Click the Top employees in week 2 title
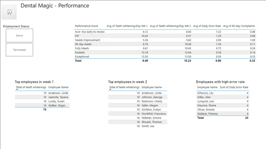This screenshot has height=149, width=266. point(128,82)
